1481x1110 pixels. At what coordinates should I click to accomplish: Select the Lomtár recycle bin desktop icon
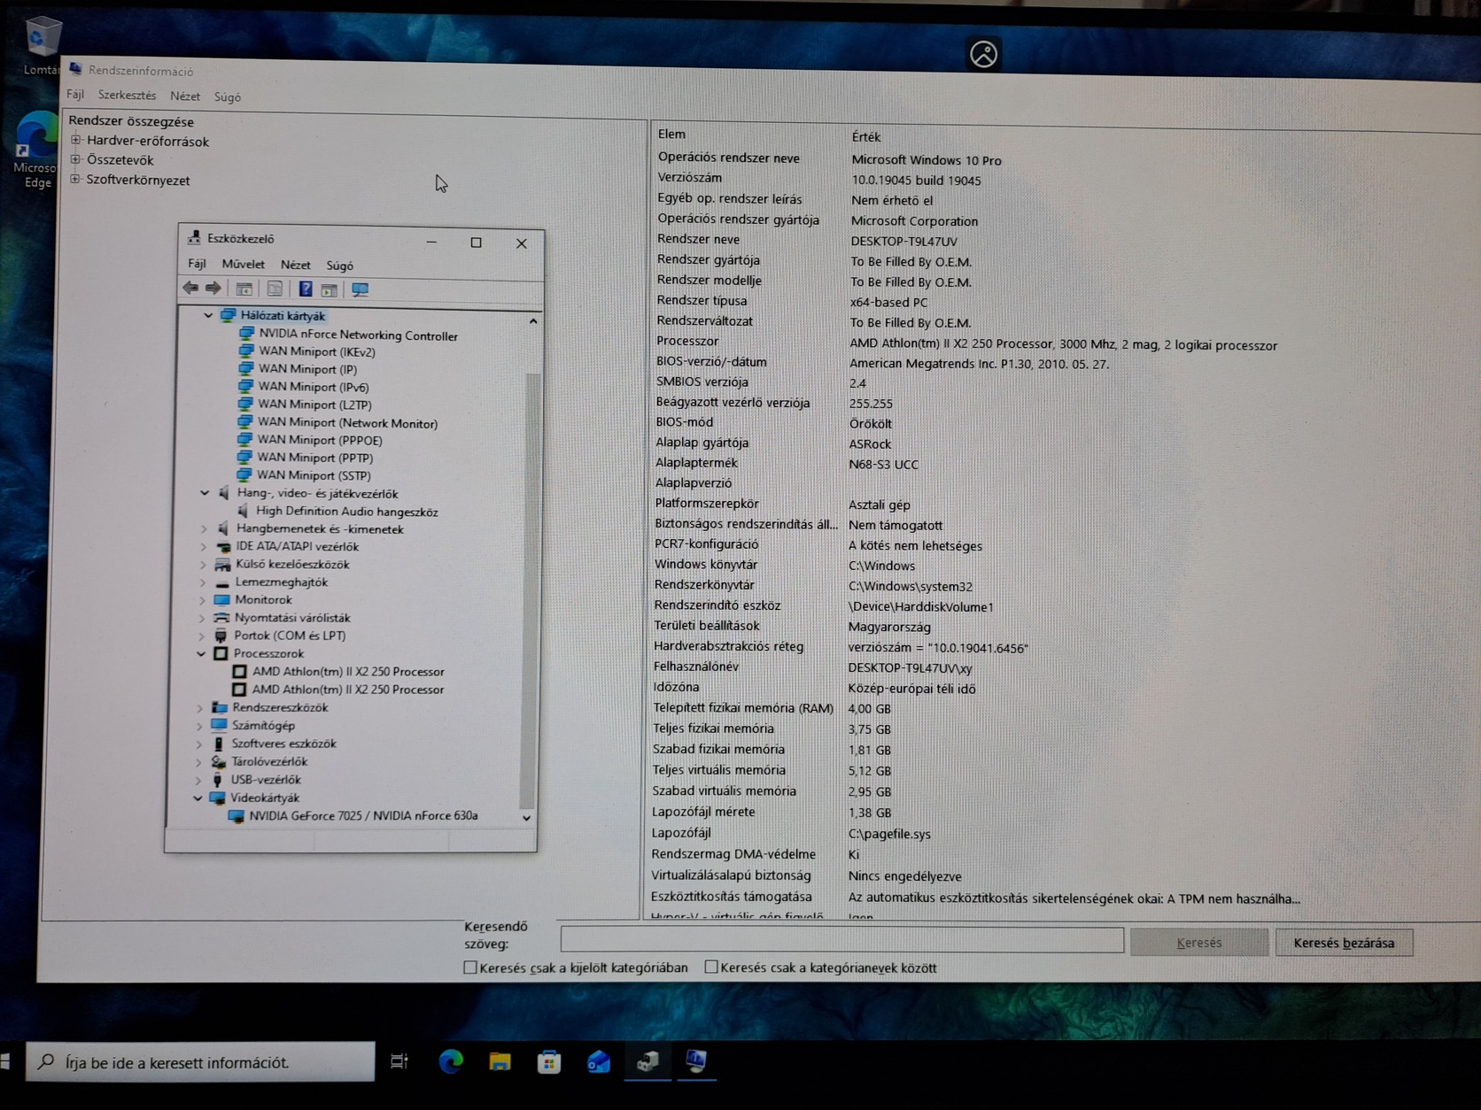(41, 46)
